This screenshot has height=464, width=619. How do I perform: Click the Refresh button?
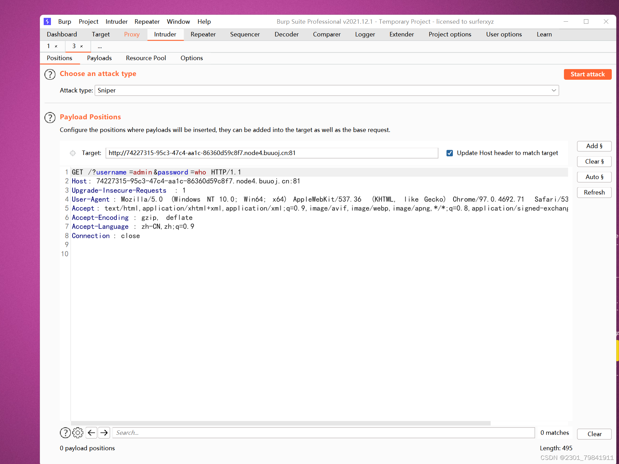pos(594,192)
